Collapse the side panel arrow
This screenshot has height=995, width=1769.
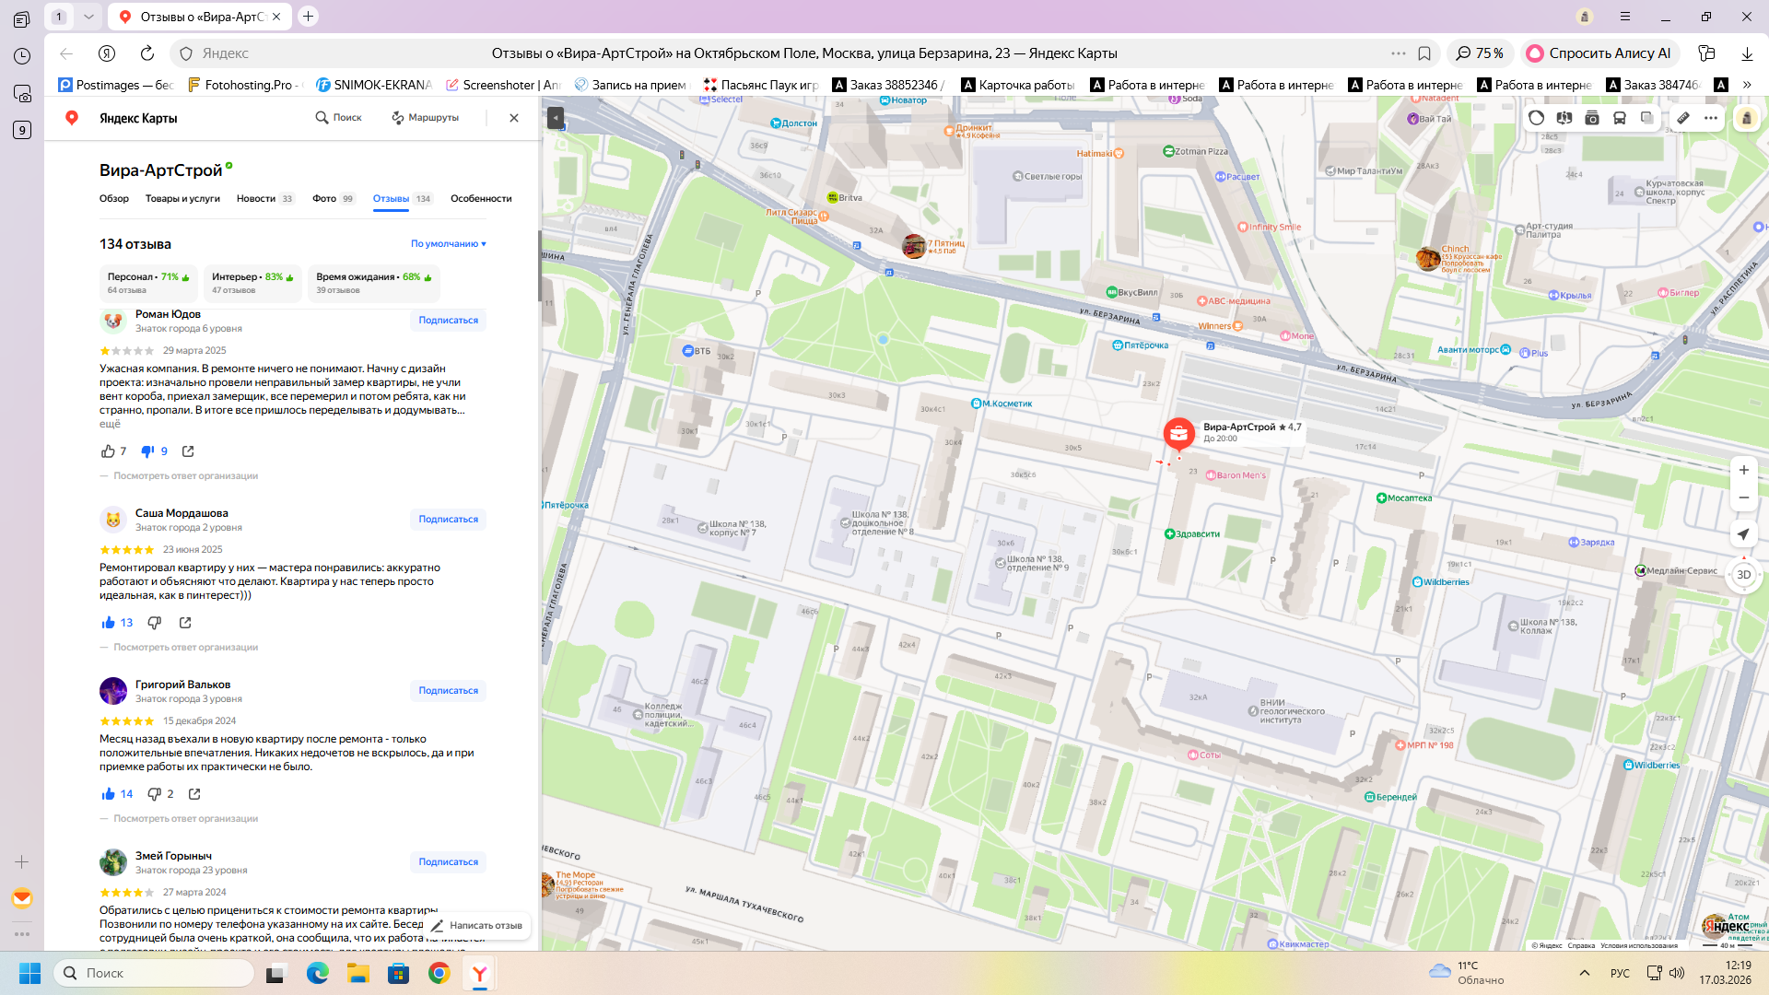(x=555, y=118)
